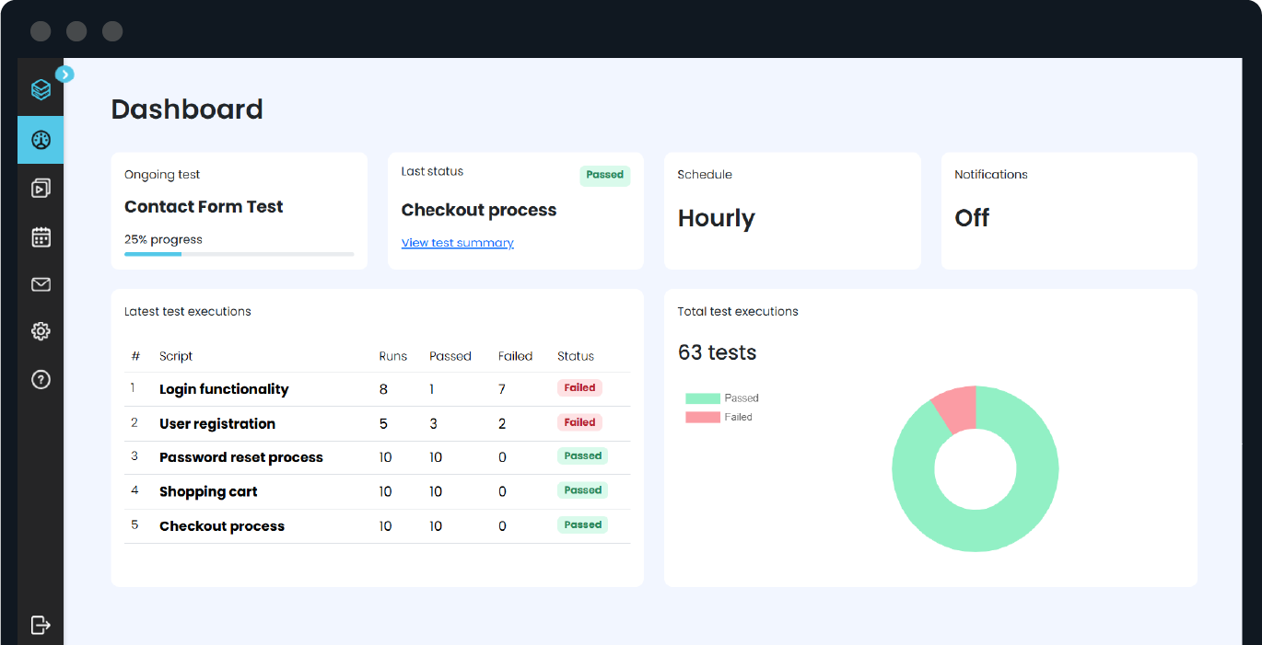Screen dimensions: 1262x645
Task: Expand the sidebar with chevron arrow
Action: point(64,74)
